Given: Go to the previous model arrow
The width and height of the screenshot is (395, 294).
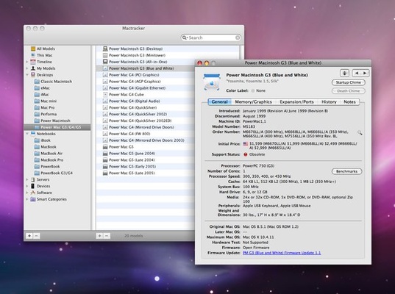Looking at the screenshot, I should coord(357,73).
